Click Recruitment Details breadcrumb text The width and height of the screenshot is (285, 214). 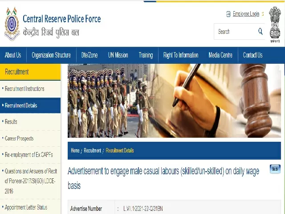[120, 151]
